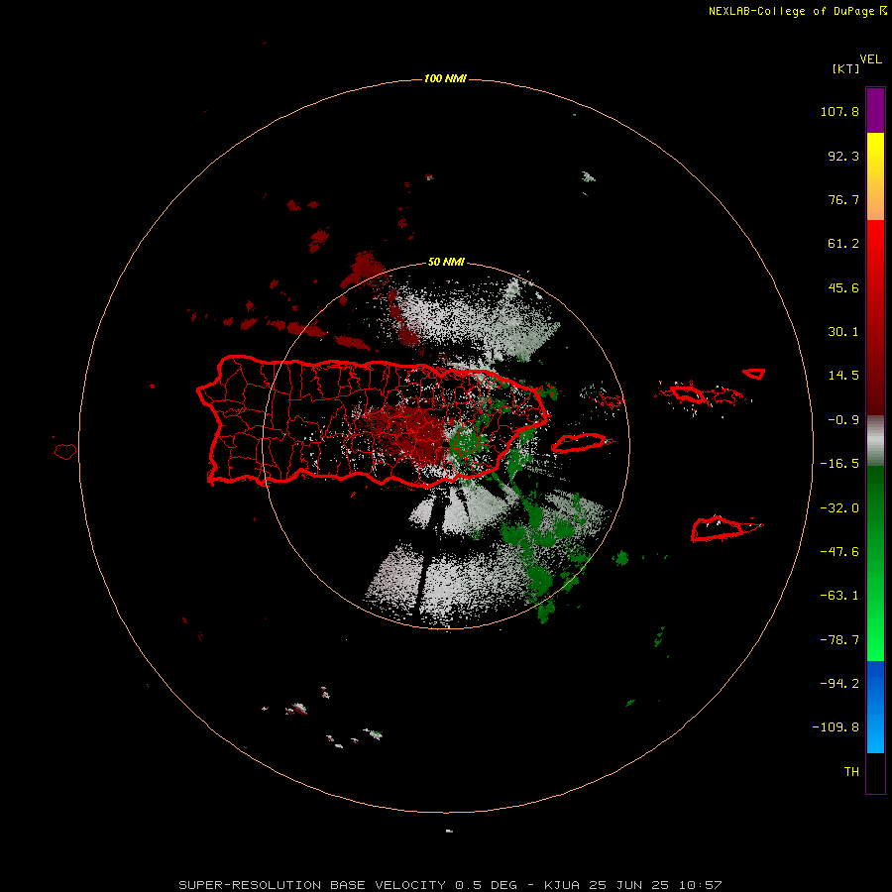Click the -16.5 velocity scale value
The image size is (892, 892).
tap(839, 464)
